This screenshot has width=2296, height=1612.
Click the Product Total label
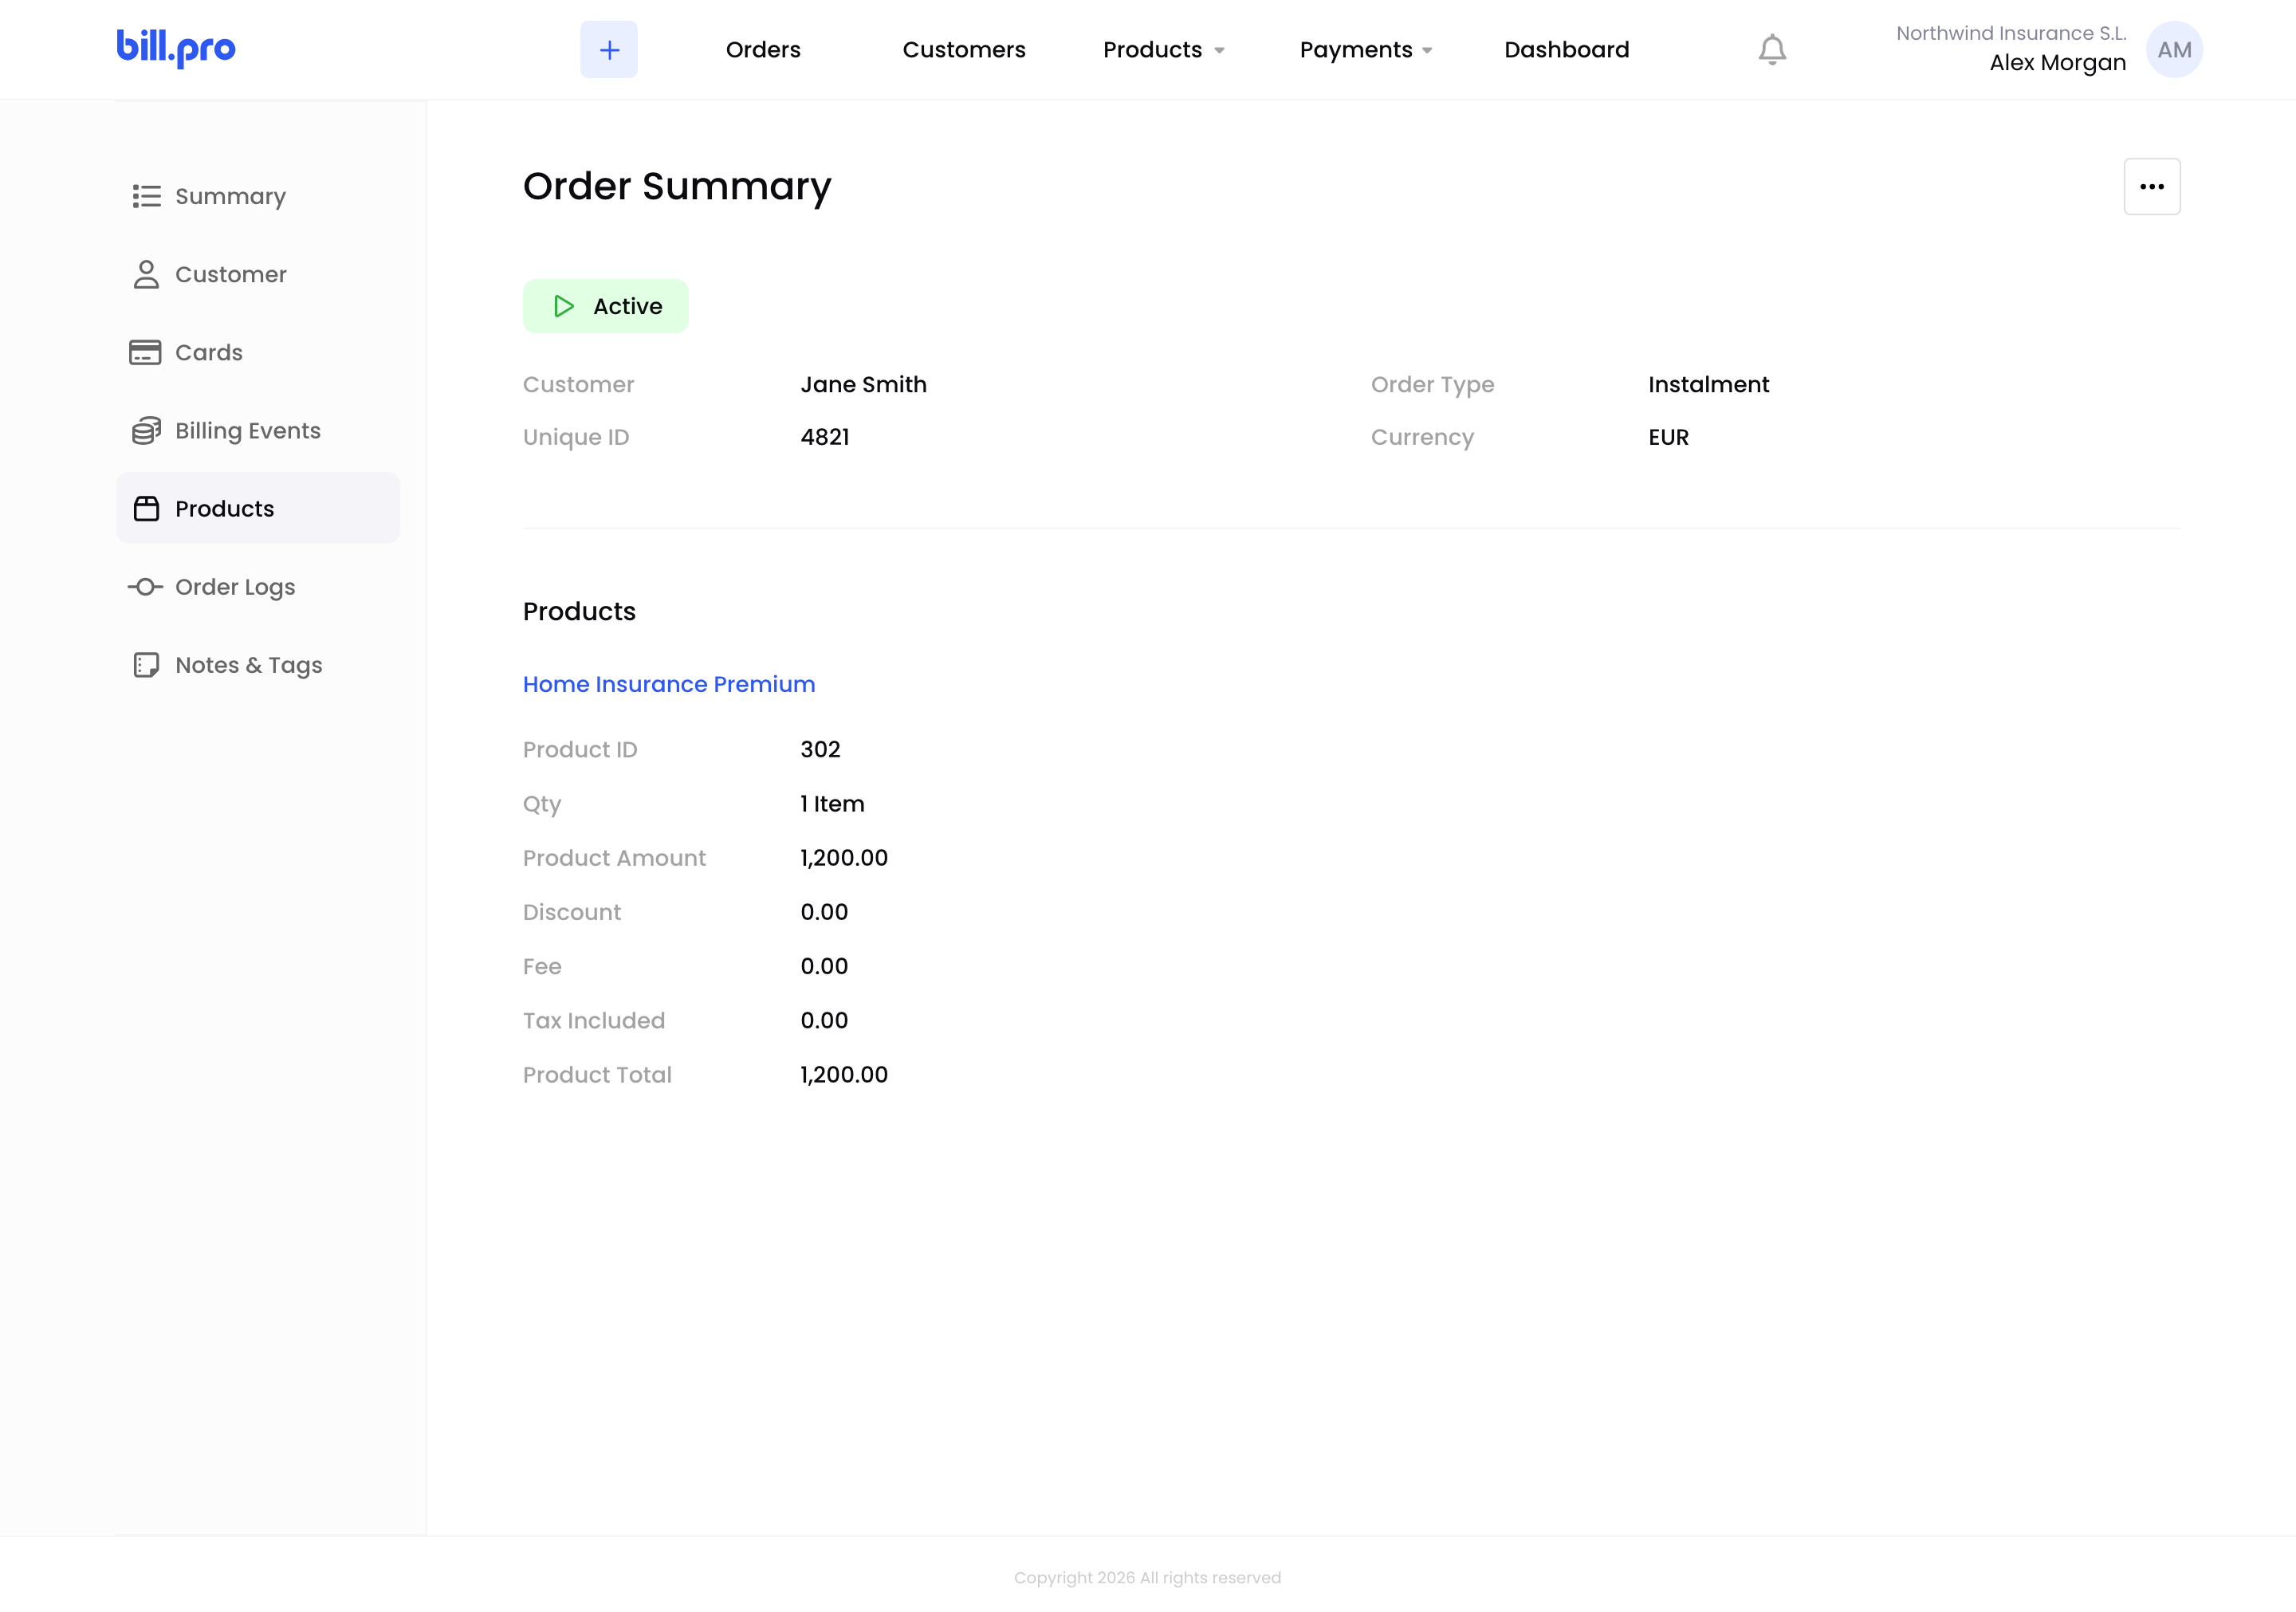(x=597, y=1075)
